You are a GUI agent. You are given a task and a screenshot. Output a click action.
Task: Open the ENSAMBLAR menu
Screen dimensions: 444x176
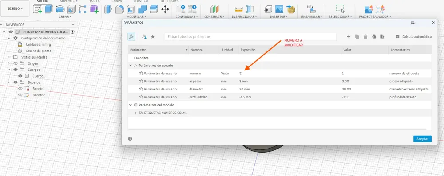[x=312, y=17]
